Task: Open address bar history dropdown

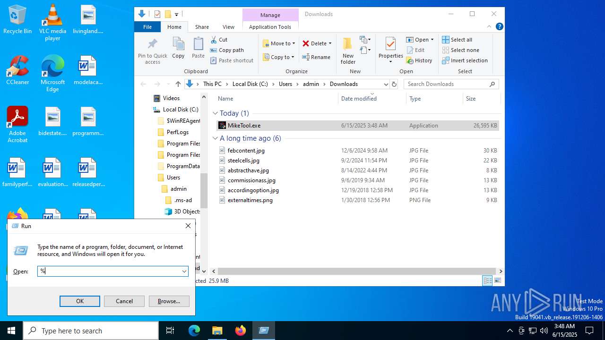Action: [x=386, y=84]
